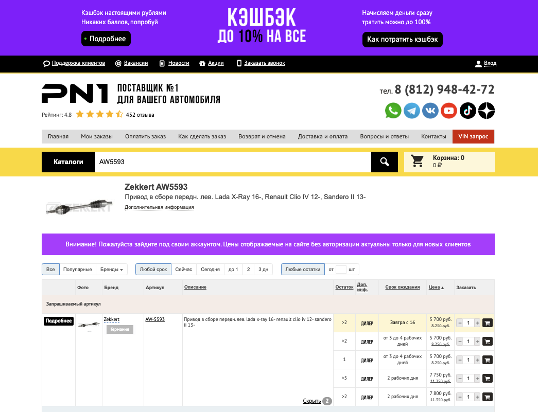Viewport: 538px width, 412px height.
Task: Open 'Новости' link
Action: [179, 63]
